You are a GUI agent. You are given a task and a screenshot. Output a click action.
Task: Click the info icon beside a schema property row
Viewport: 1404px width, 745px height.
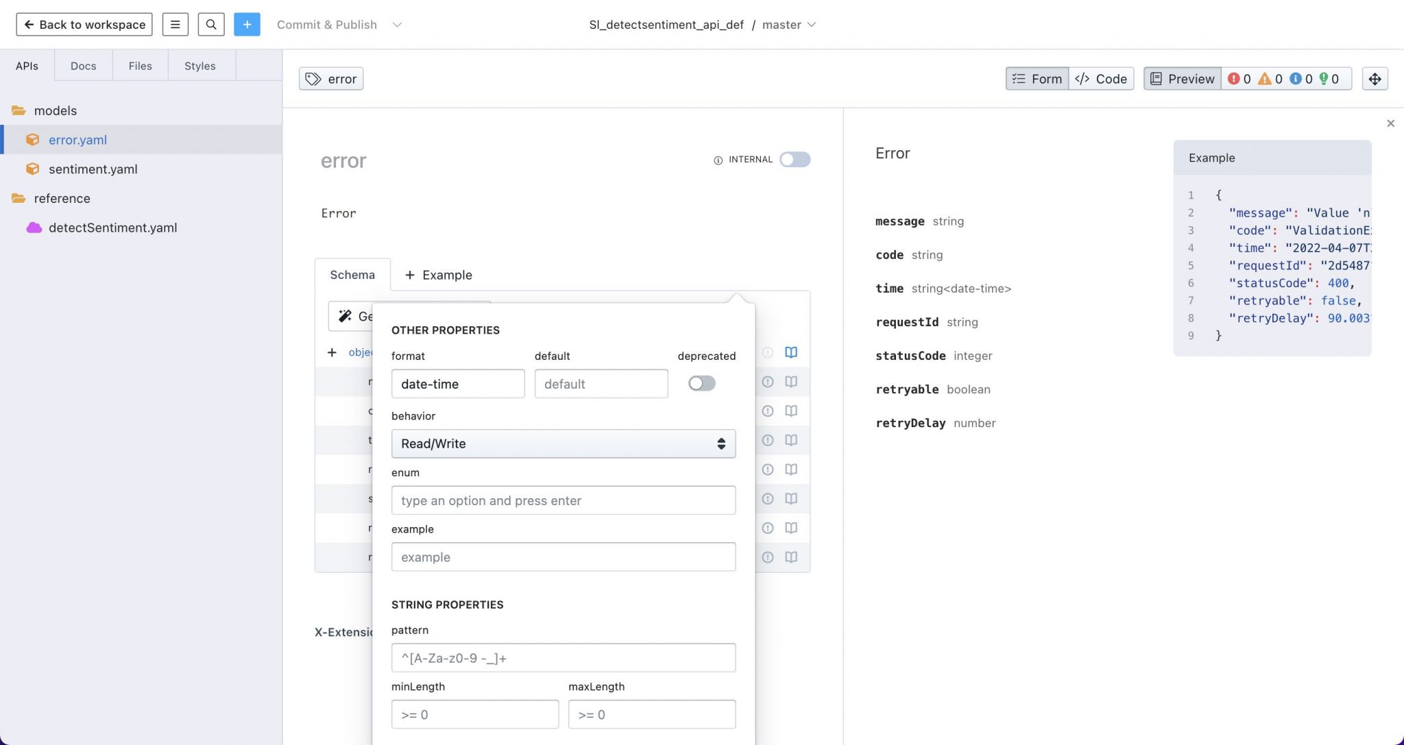[x=767, y=382]
